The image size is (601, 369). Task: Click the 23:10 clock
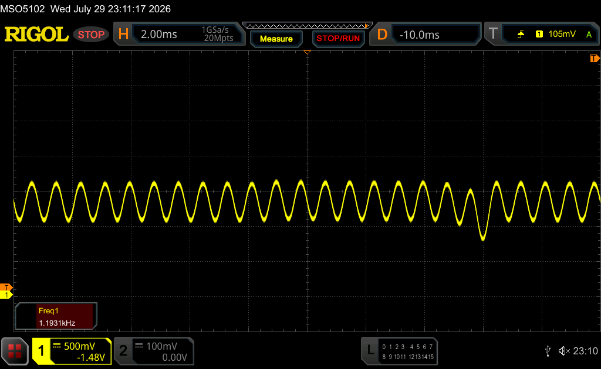[x=585, y=351]
